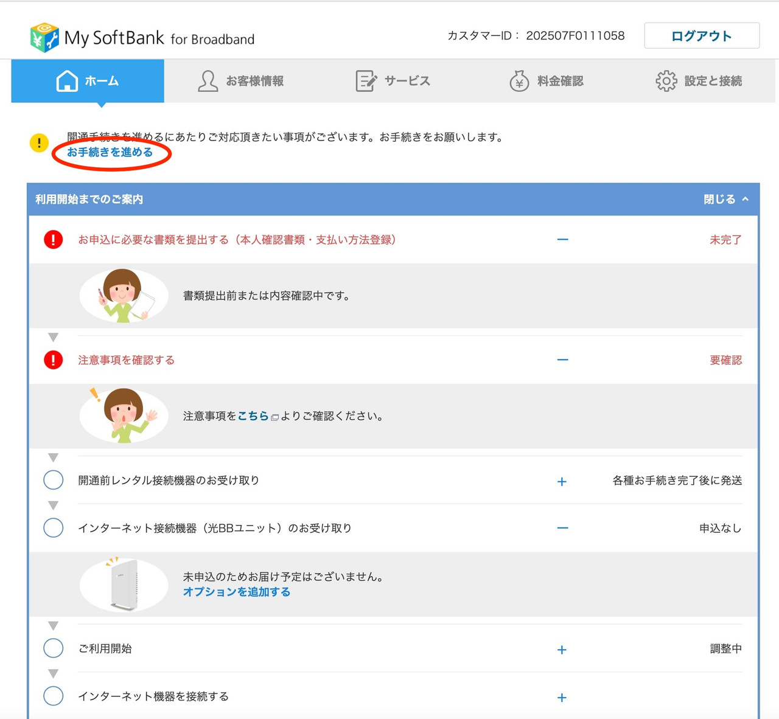
Task: Click the 調整中 status text
Action: (x=726, y=648)
